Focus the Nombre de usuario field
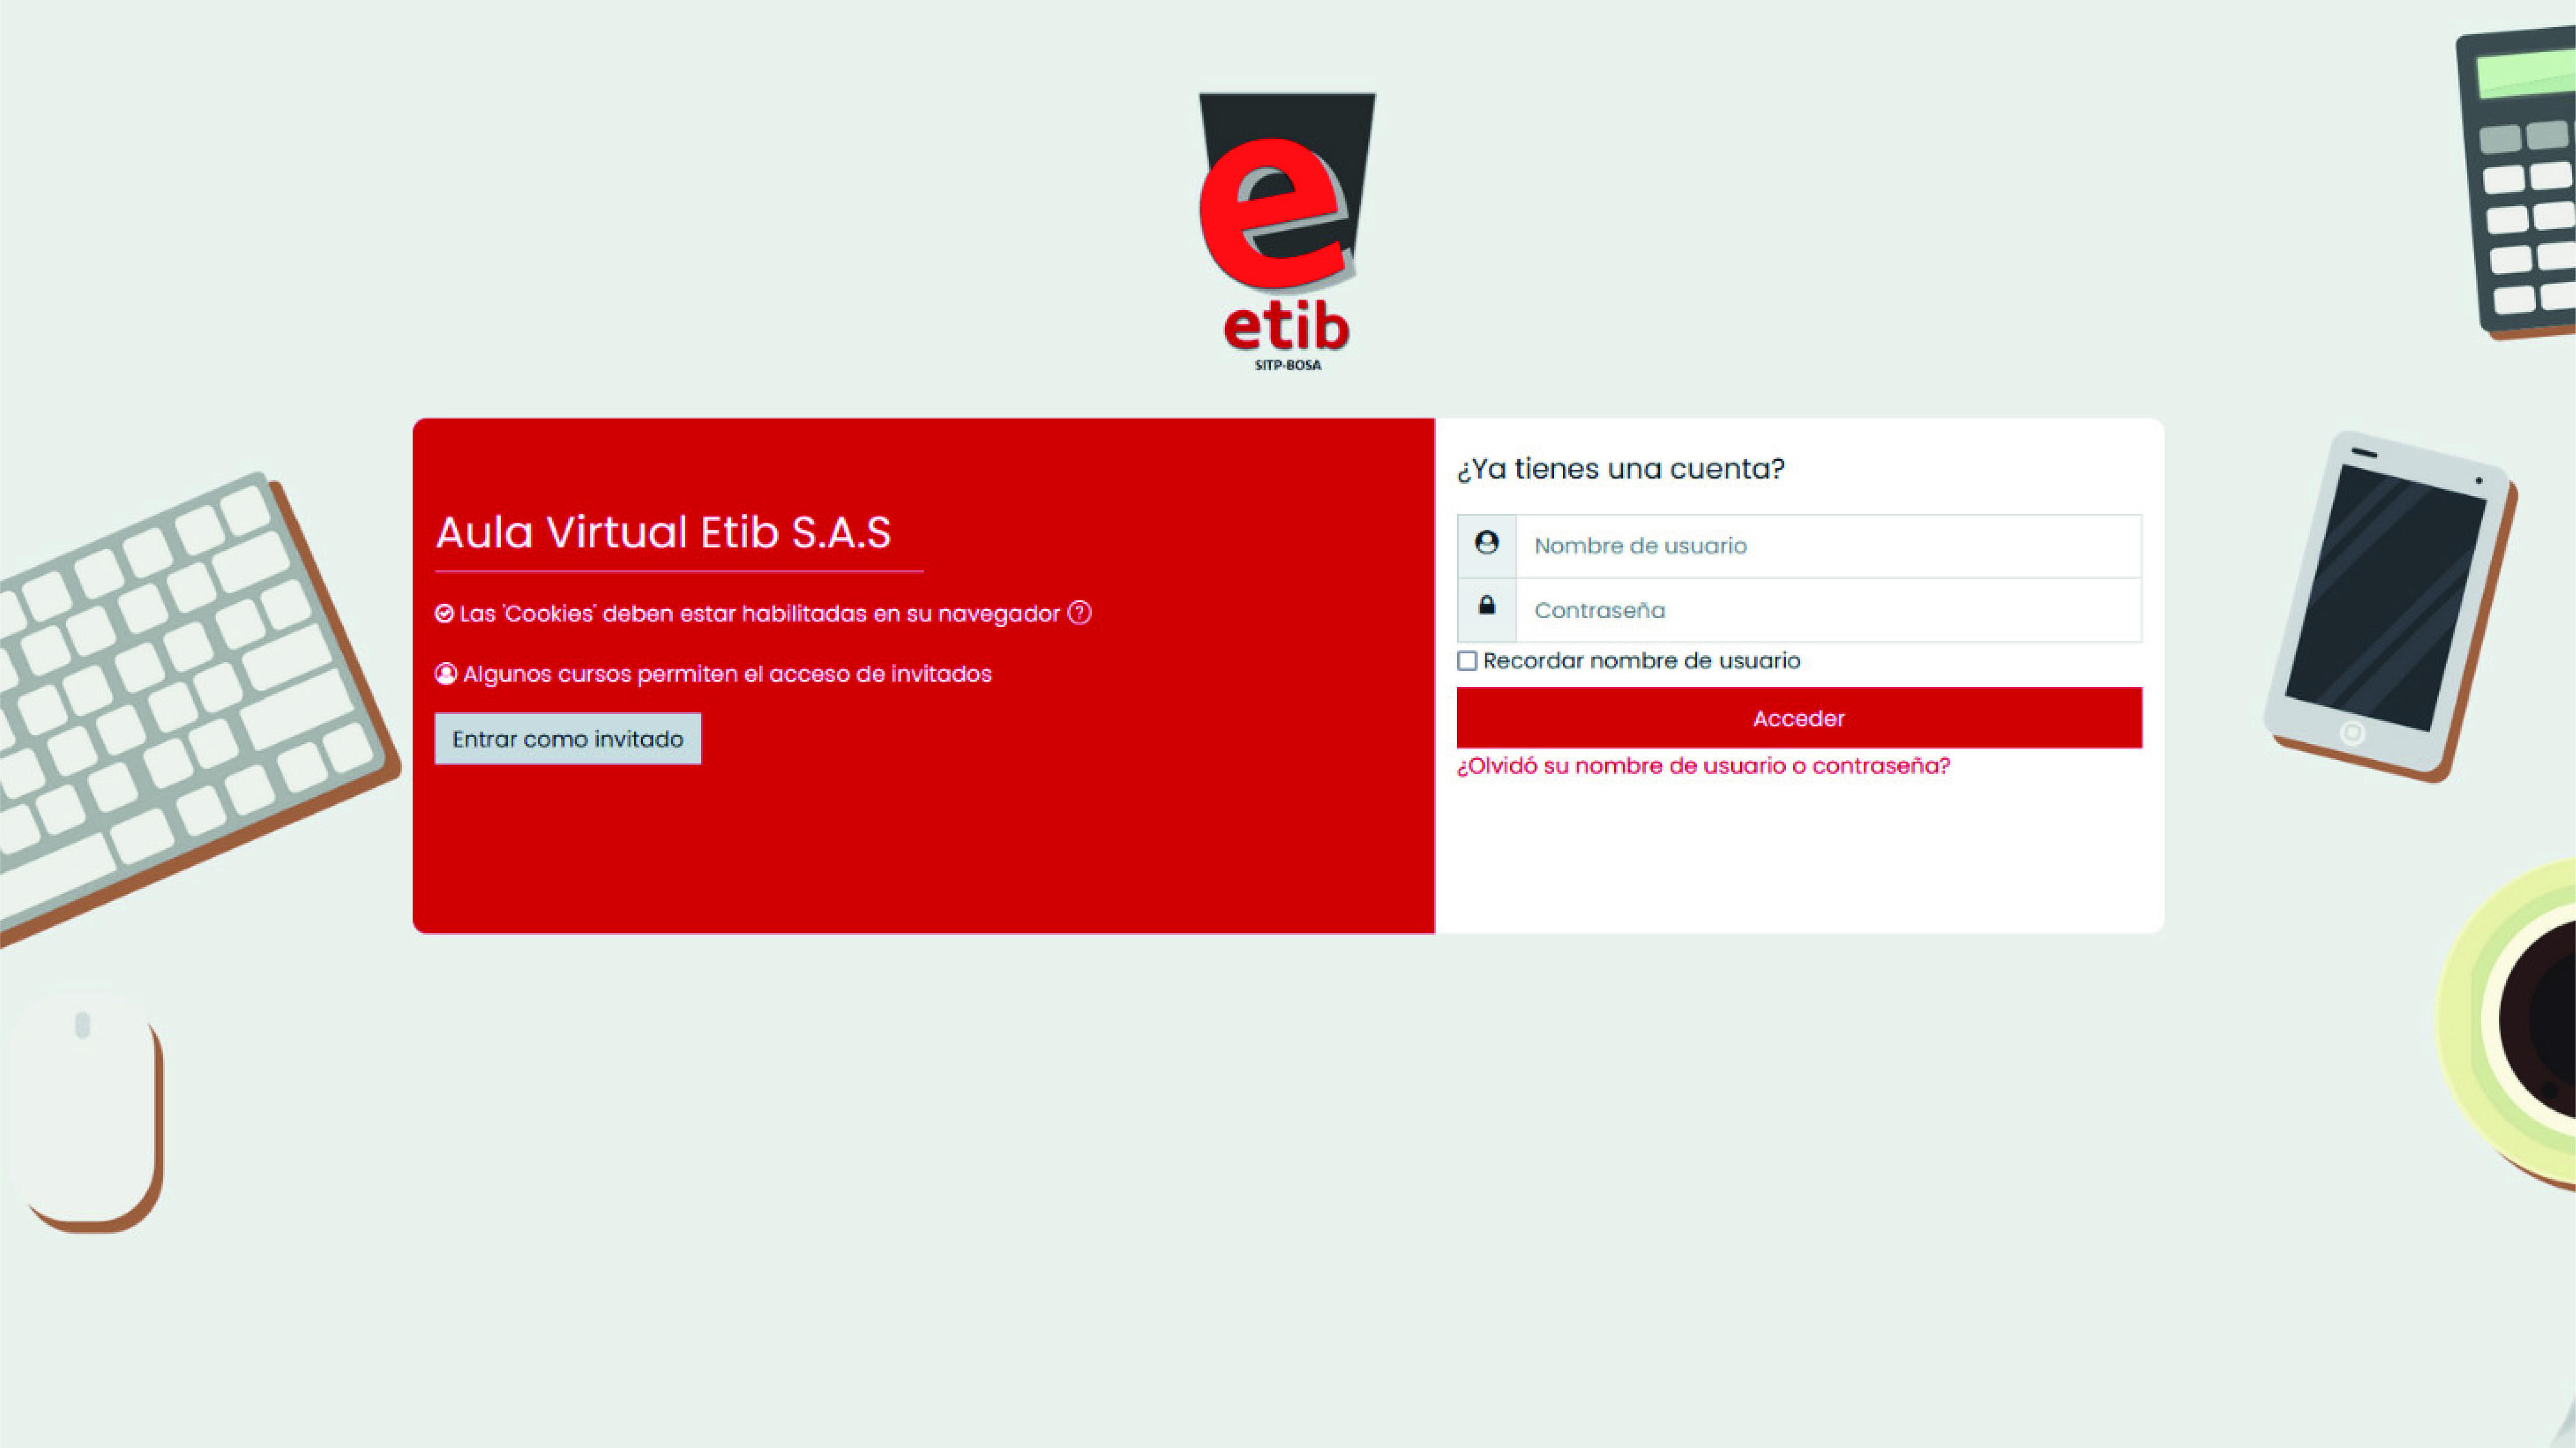The image size is (2576, 1448). point(1828,546)
